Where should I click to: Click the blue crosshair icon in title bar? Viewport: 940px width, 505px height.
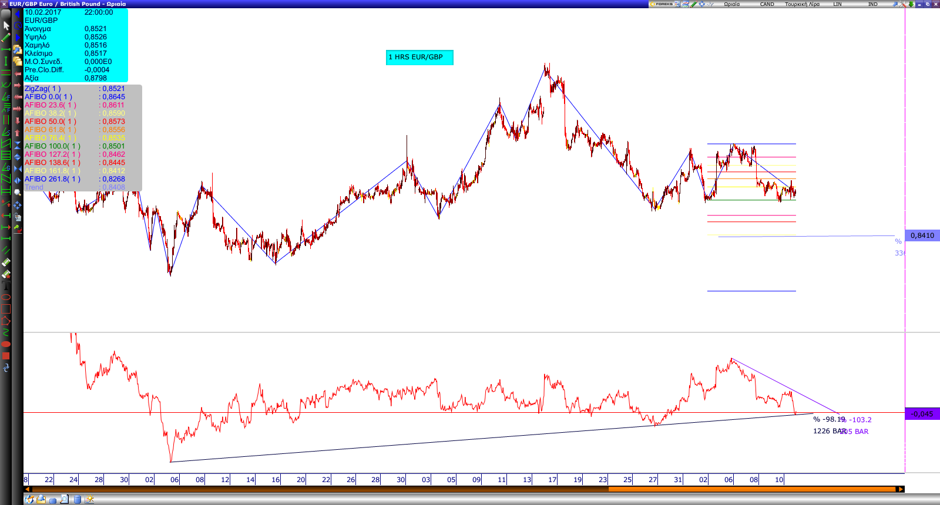click(702, 4)
